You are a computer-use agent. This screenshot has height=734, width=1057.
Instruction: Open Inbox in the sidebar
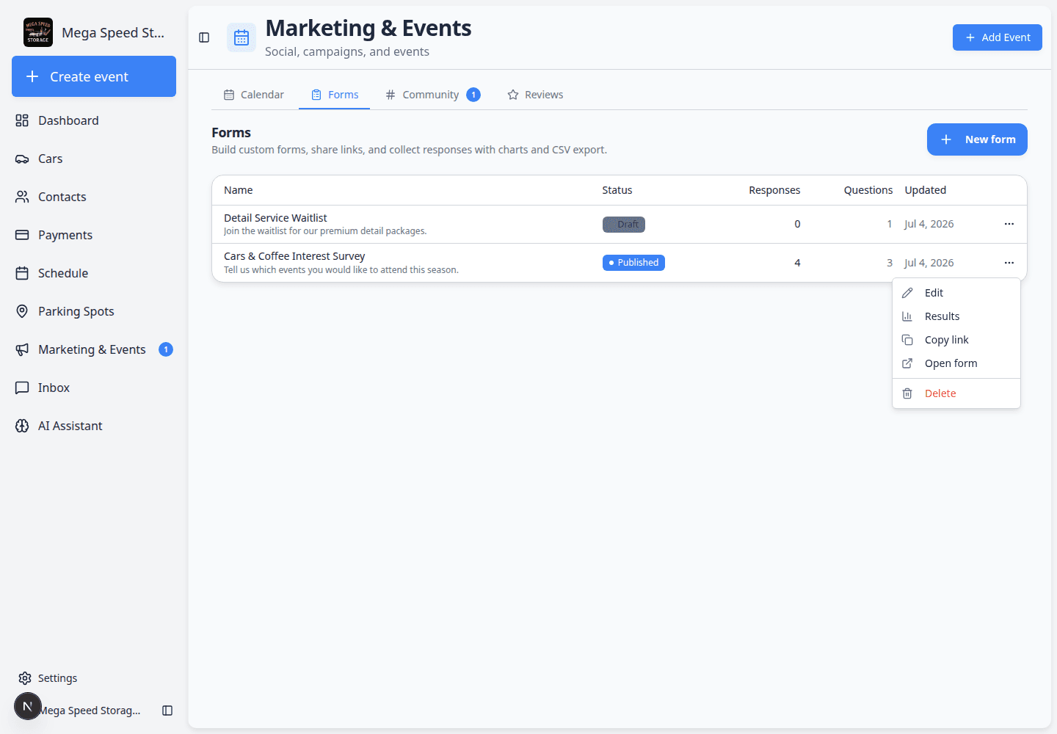tap(94, 388)
